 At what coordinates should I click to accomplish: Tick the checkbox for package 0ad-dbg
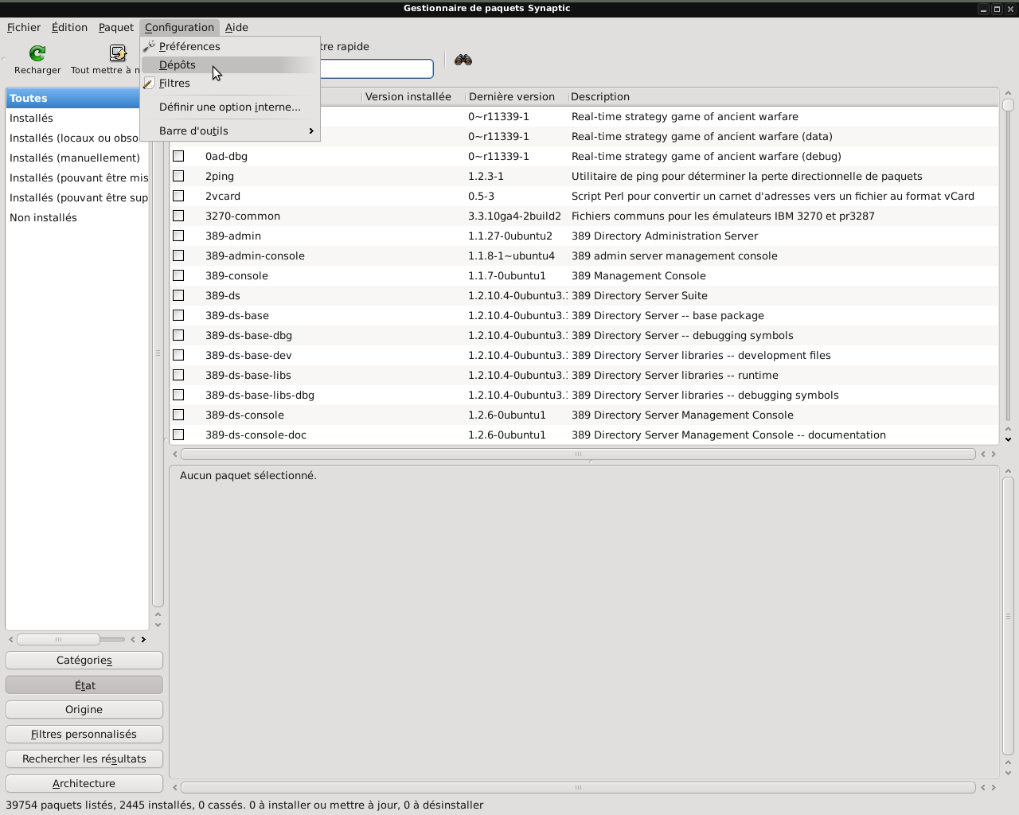coord(178,156)
